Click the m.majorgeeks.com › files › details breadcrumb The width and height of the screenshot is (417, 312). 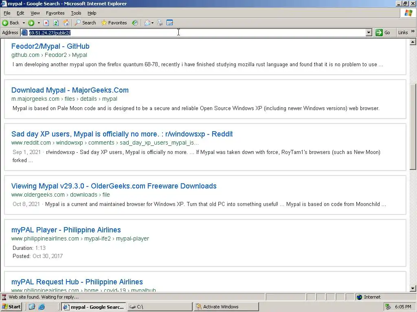point(64,99)
